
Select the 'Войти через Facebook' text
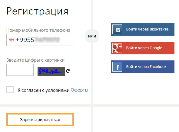coord(146,67)
